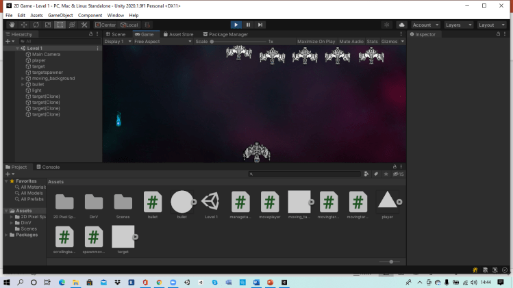Viewport: 513px width, 288px height.
Task: Select the Scale tool
Action: click(x=48, y=25)
